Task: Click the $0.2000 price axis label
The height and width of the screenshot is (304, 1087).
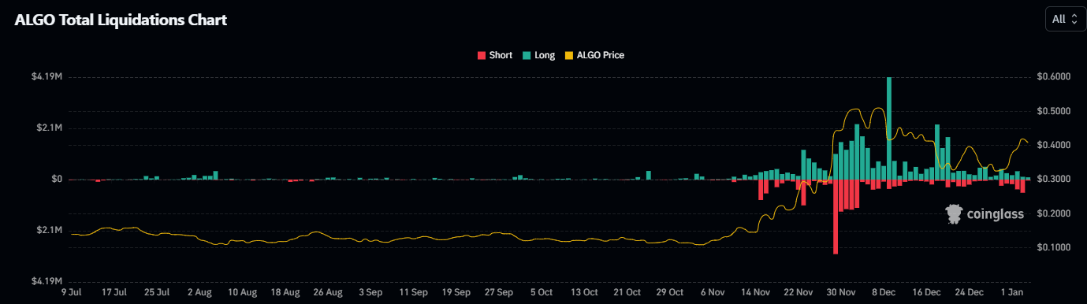Action: tap(1053, 213)
